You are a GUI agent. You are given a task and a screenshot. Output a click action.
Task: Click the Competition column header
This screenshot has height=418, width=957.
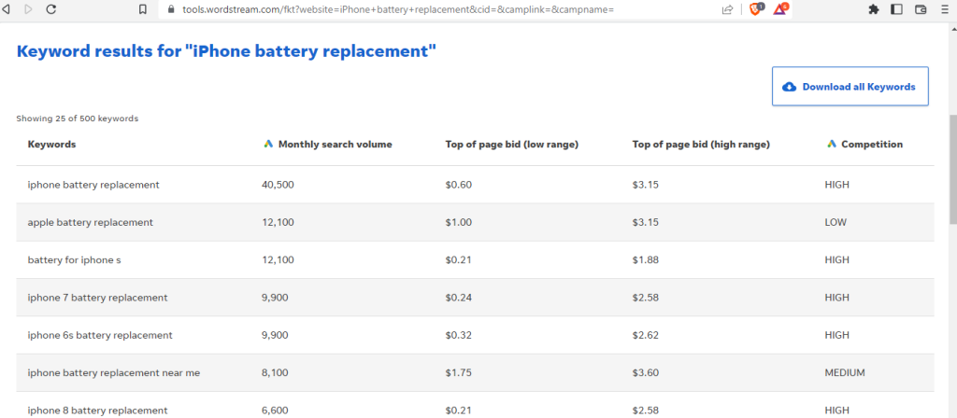pyautogui.click(x=872, y=145)
